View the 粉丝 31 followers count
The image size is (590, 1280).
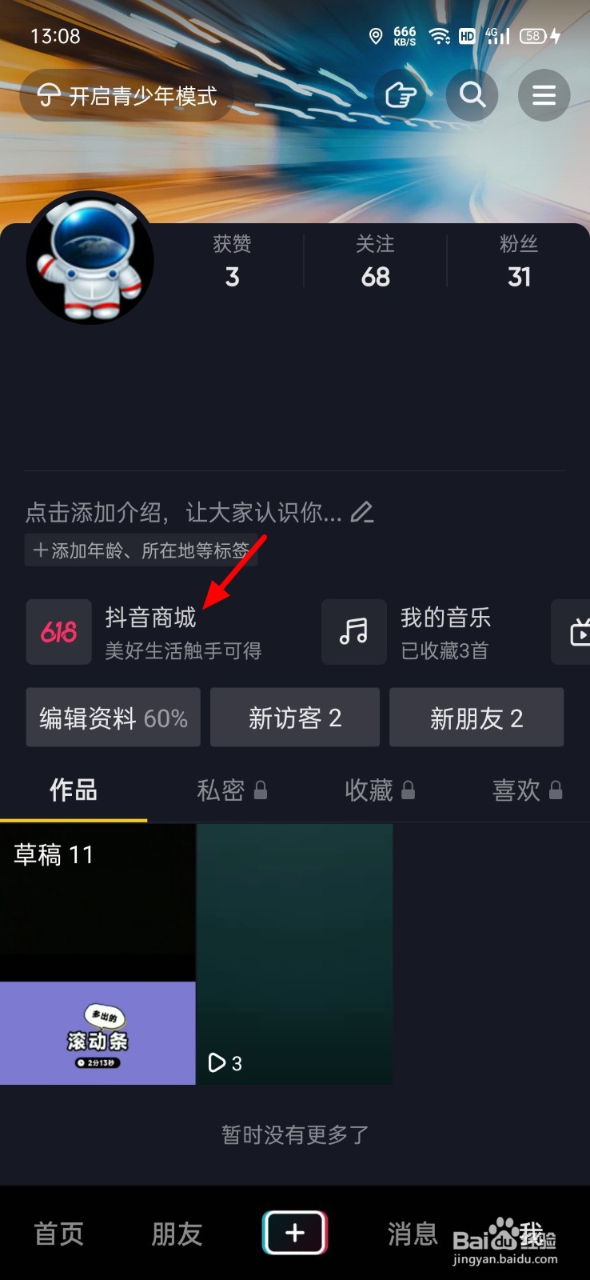pos(519,261)
